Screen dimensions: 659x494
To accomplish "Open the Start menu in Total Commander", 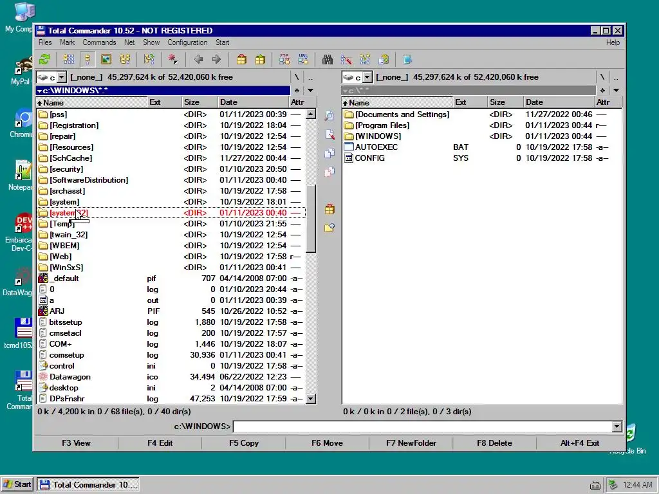I will [x=222, y=42].
